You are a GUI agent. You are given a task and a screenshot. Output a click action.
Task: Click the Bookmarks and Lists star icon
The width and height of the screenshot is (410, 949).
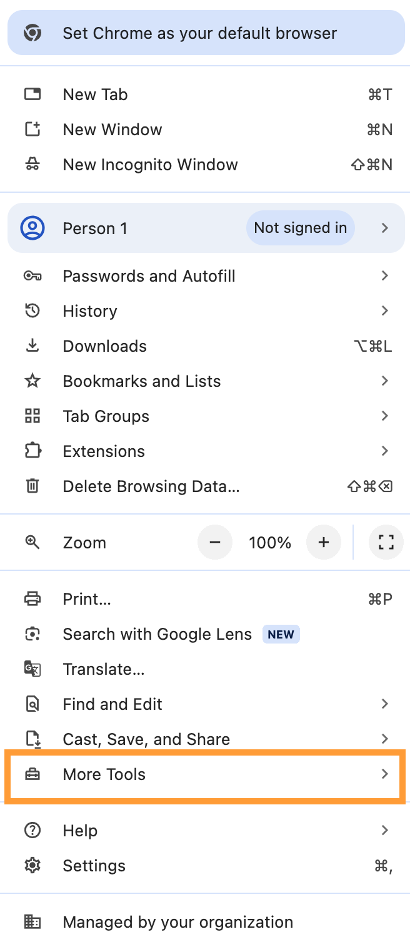[x=32, y=381]
